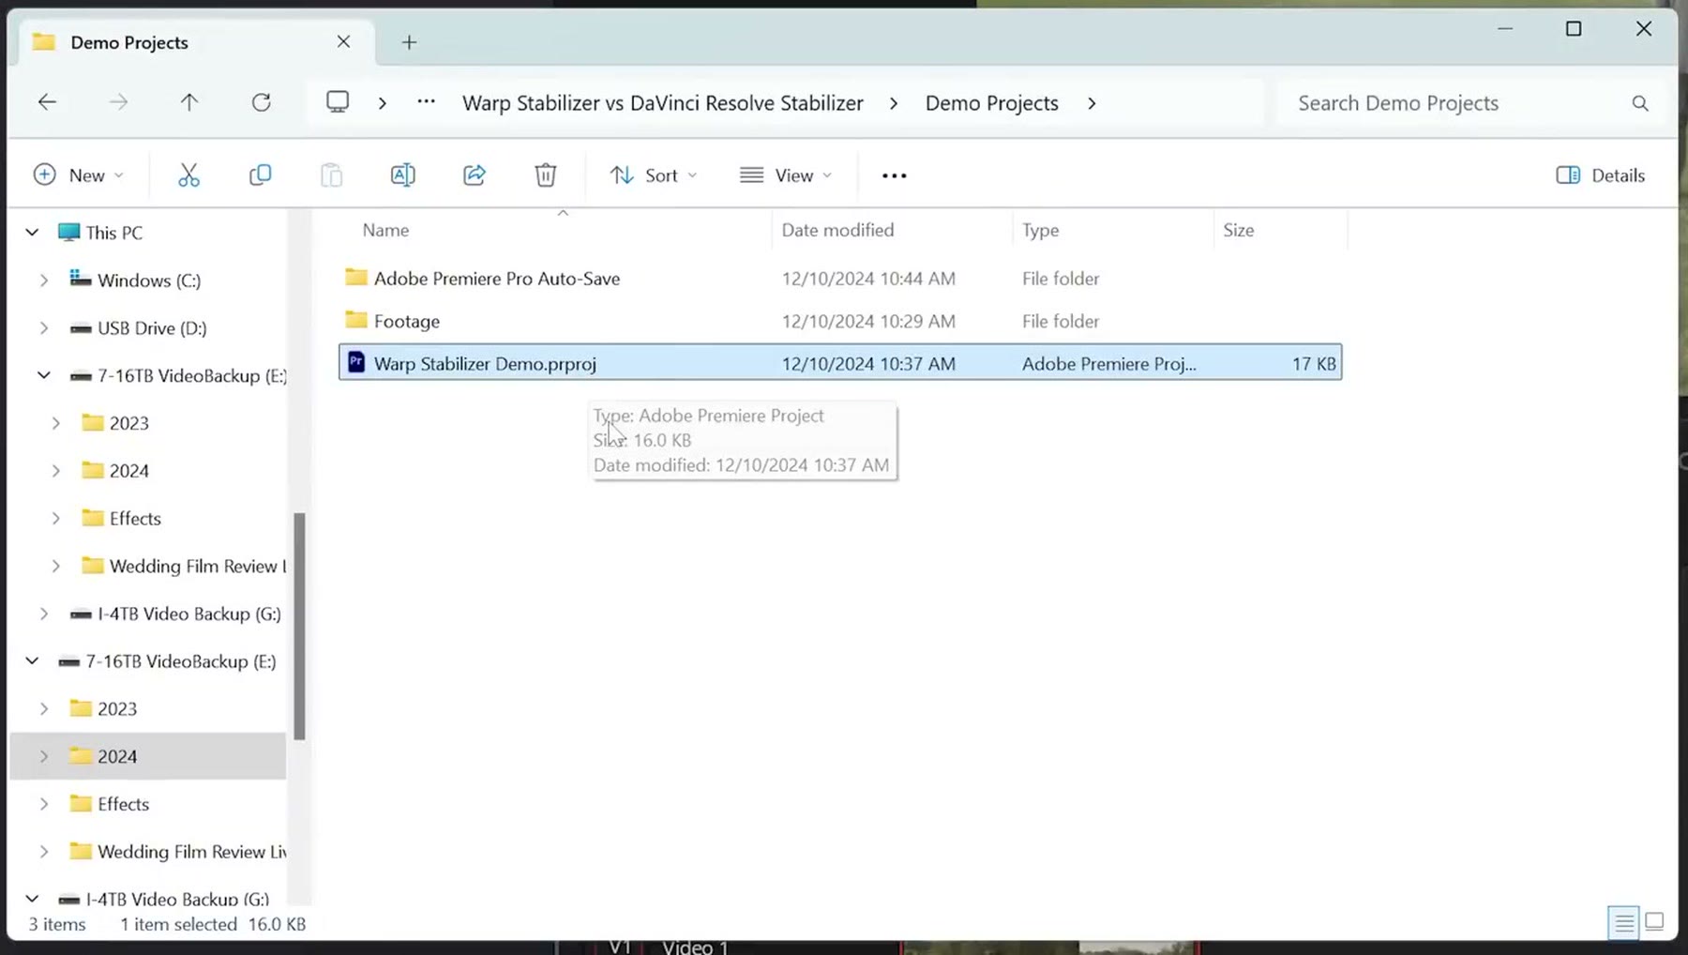1688x955 pixels.
Task: Click the 12/10/2024 10:44 AM date cell
Action: [x=868, y=279]
